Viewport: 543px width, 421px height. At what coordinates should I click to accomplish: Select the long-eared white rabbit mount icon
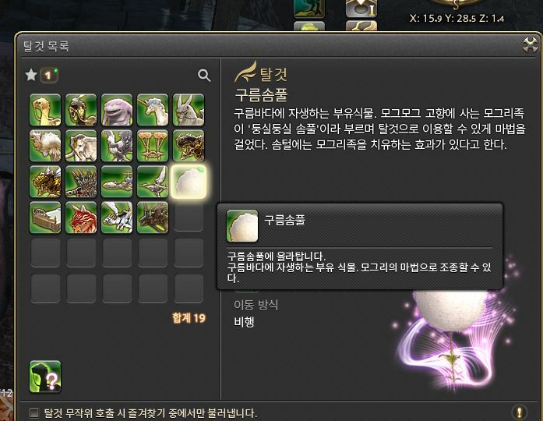tap(189, 110)
